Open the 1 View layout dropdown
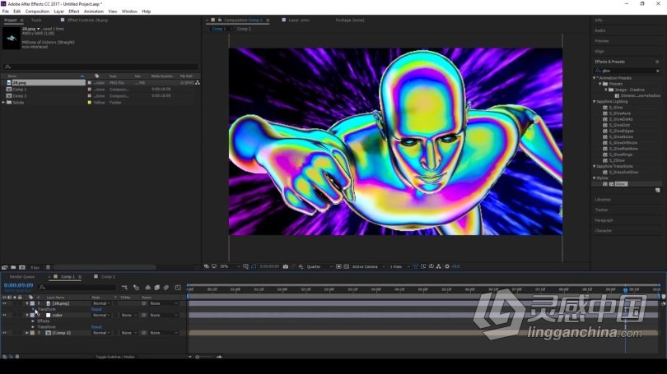Screen dimensions: 667x374 point(399,266)
